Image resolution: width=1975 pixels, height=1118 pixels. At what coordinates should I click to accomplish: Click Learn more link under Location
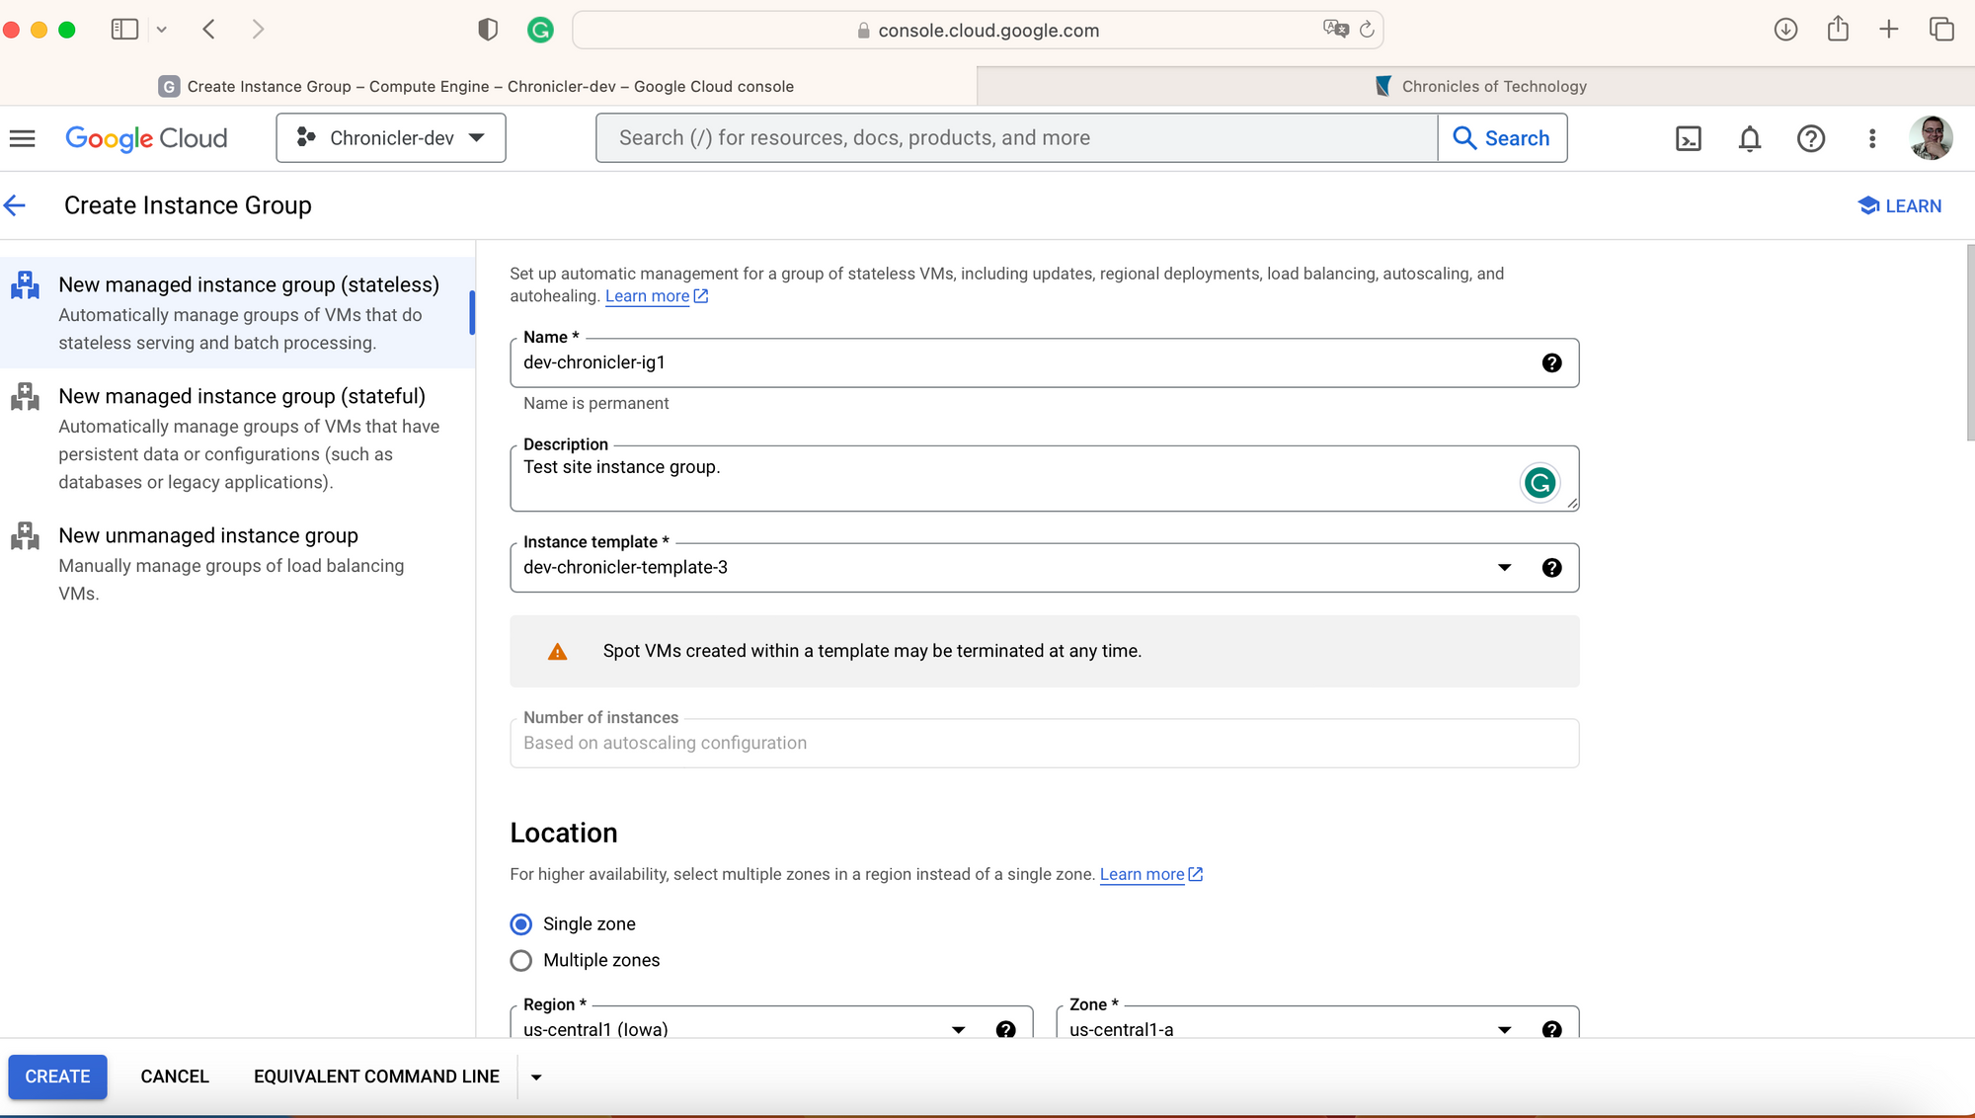pyautogui.click(x=1142, y=875)
